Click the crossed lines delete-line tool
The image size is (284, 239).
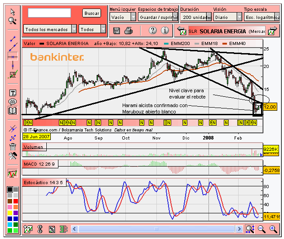click(x=13, y=128)
